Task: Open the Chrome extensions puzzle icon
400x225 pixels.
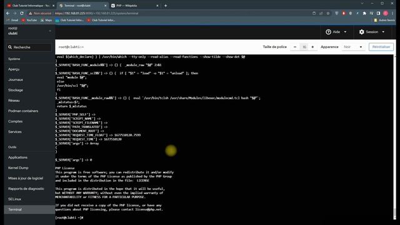Action: pos(364,13)
